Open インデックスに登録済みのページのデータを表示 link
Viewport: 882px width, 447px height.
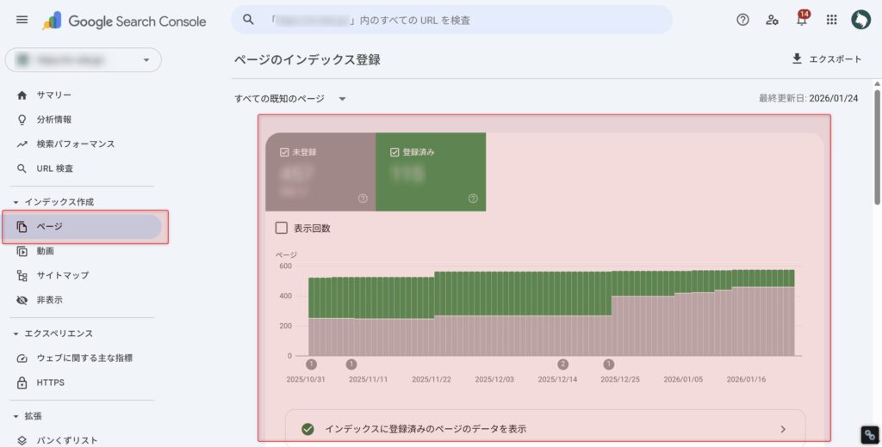[544, 428]
